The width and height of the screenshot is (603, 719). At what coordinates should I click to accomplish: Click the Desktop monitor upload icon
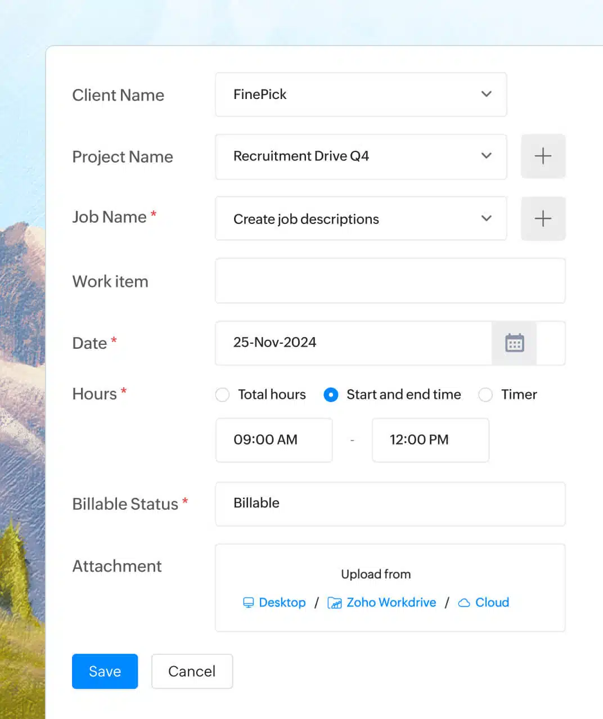pyautogui.click(x=248, y=603)
